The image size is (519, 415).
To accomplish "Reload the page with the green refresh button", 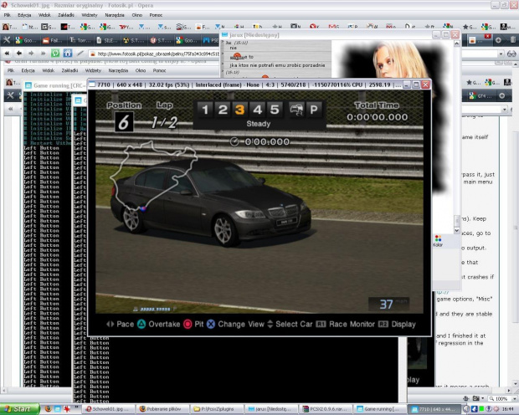I will [55, 53].
